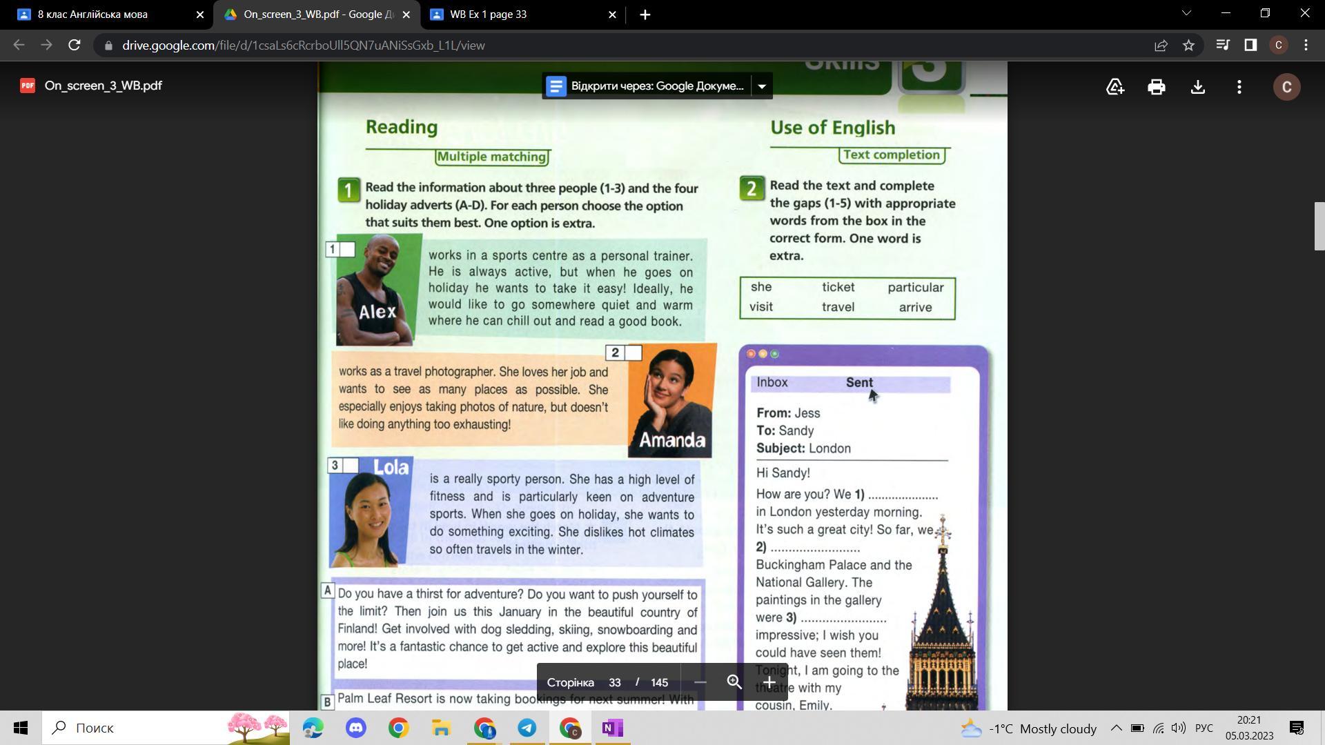Expand the open-with apps dropdown arrow
The image size is (1325, 745).
coord(762,86)
